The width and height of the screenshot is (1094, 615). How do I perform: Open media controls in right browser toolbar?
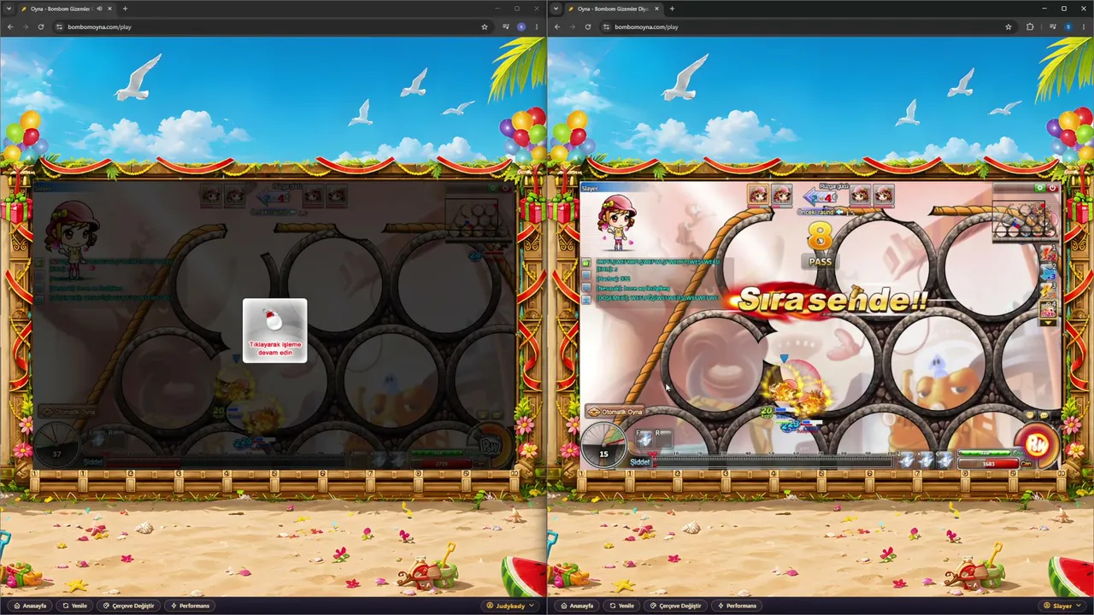pos(1051,26)
